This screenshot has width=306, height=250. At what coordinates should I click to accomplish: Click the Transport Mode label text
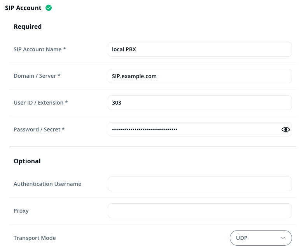pos(35,238)
